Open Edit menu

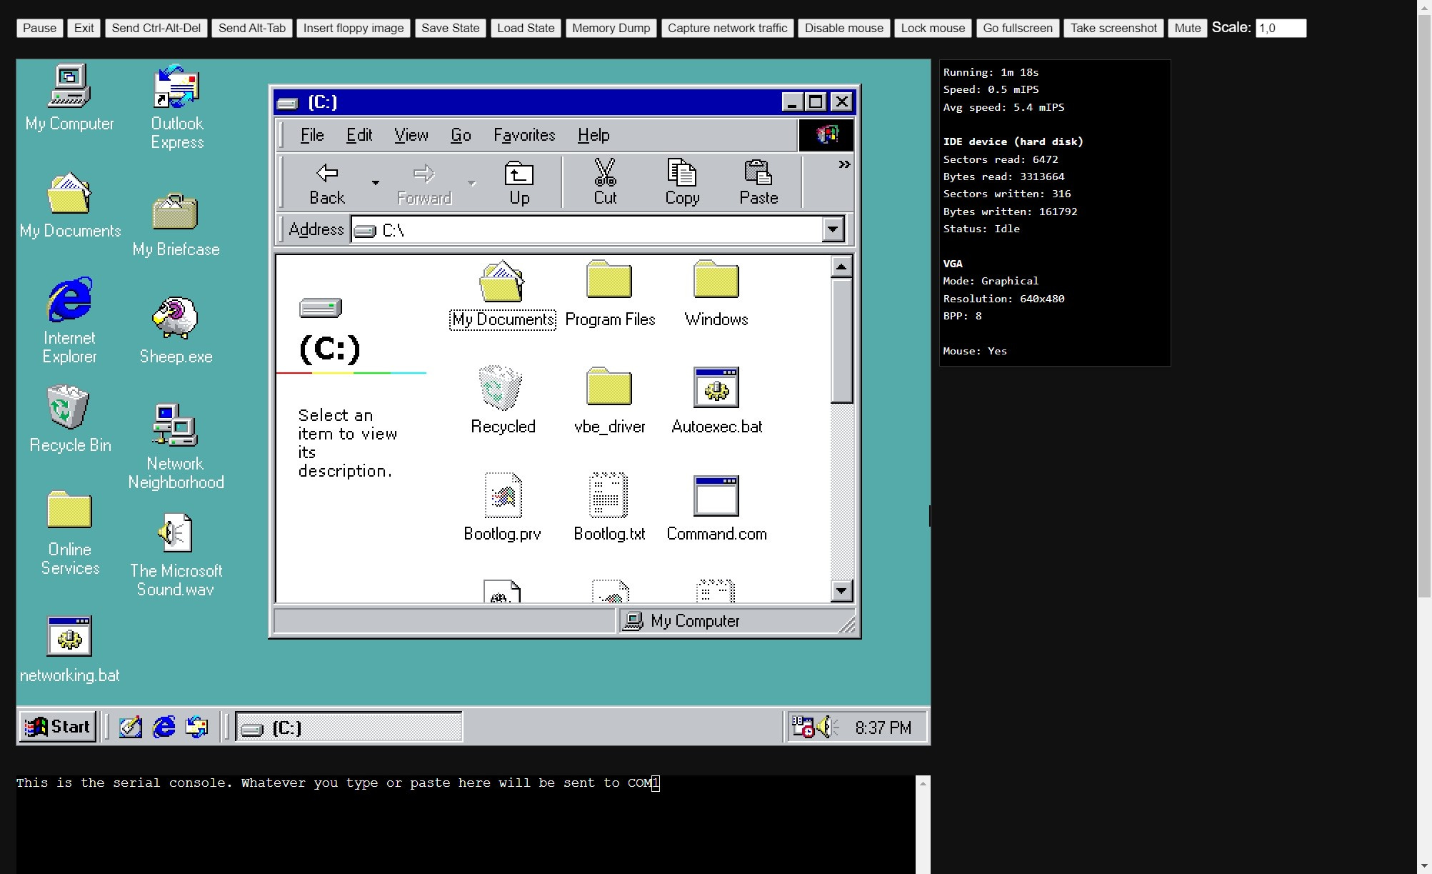click(x=359, y=135)
